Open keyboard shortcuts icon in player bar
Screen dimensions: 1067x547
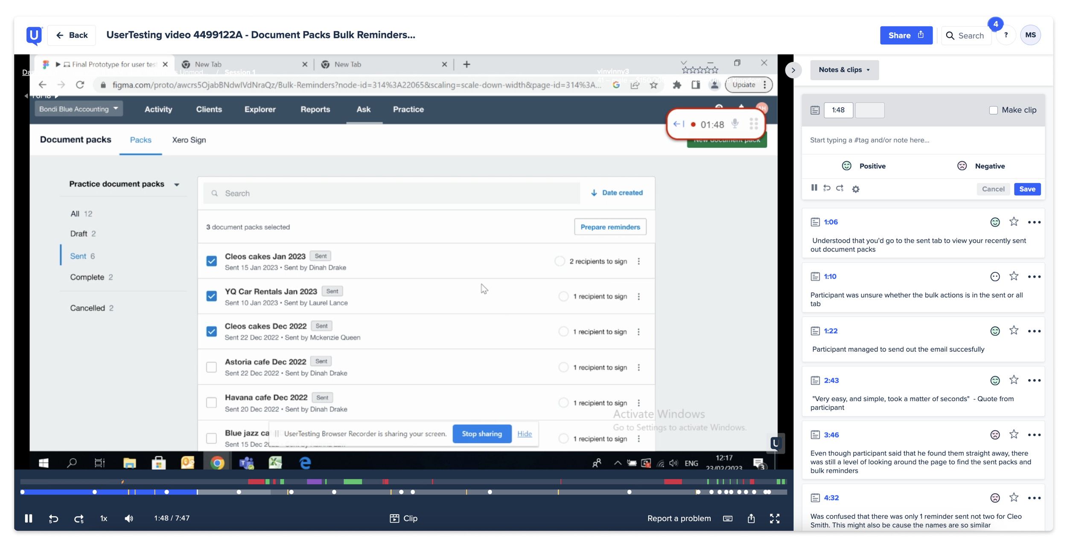tap(728, 518)
